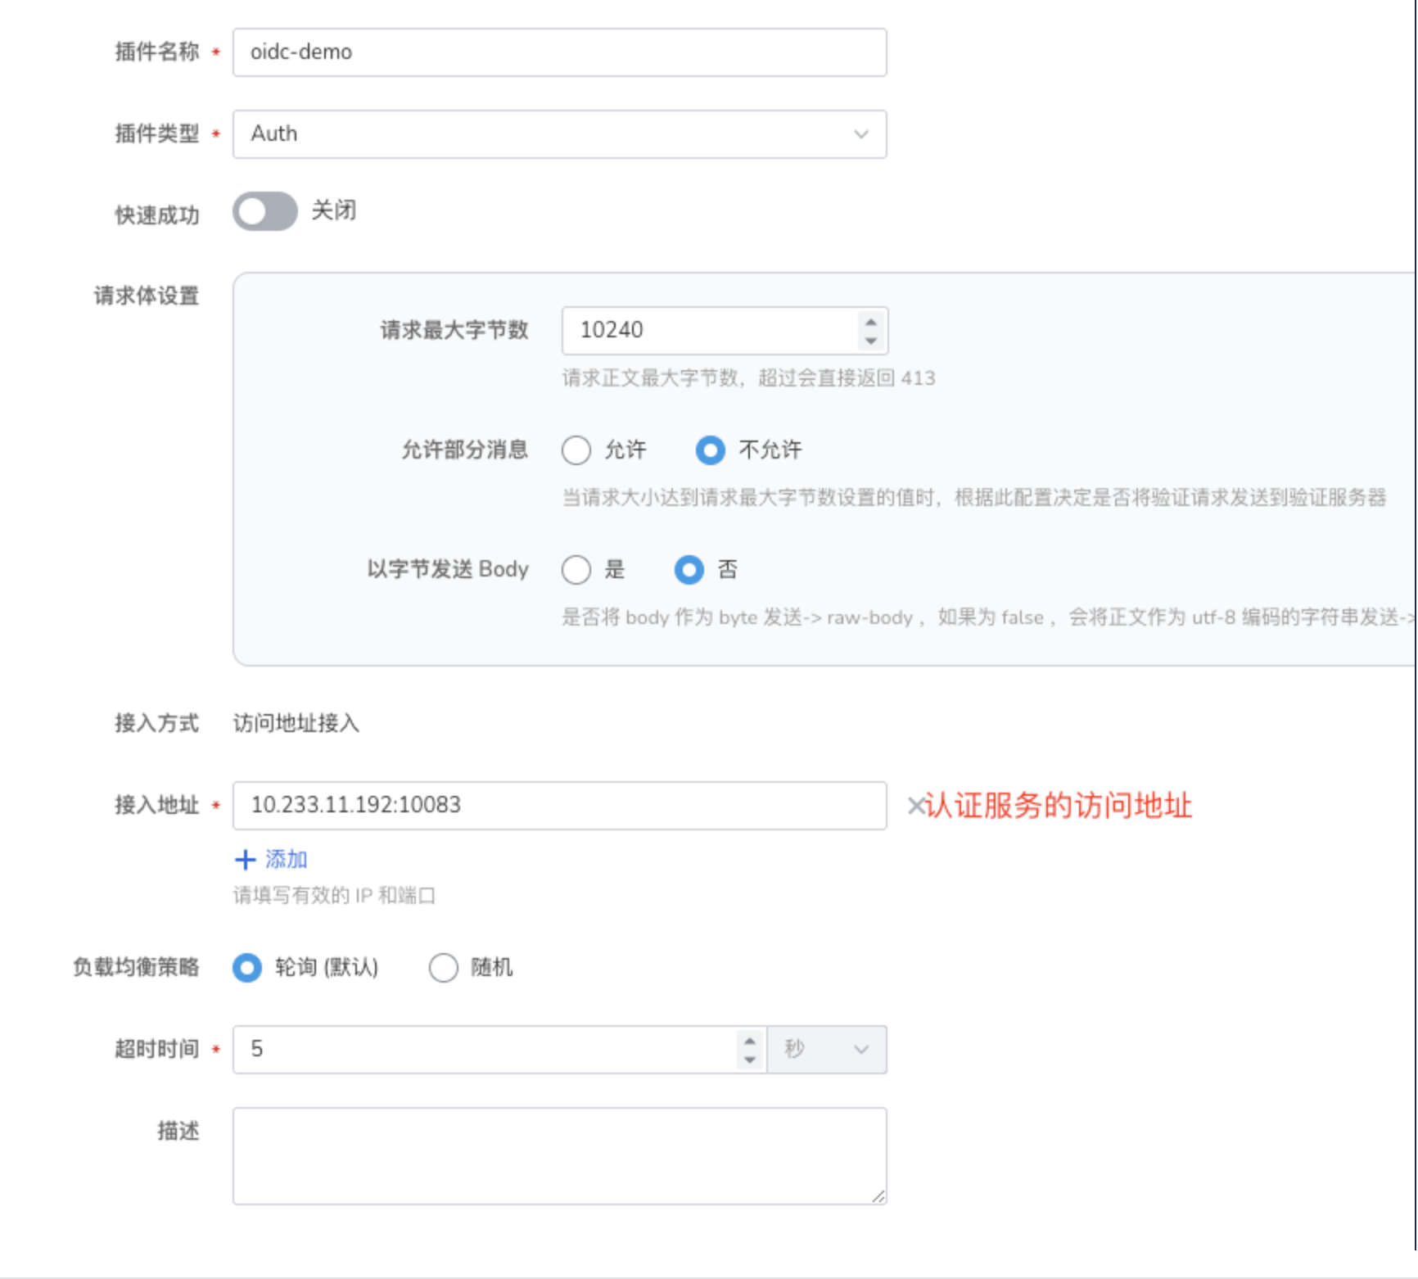
Task: Increase 超时时间 value with up arrow
Action: click(x=749, y=1041)
